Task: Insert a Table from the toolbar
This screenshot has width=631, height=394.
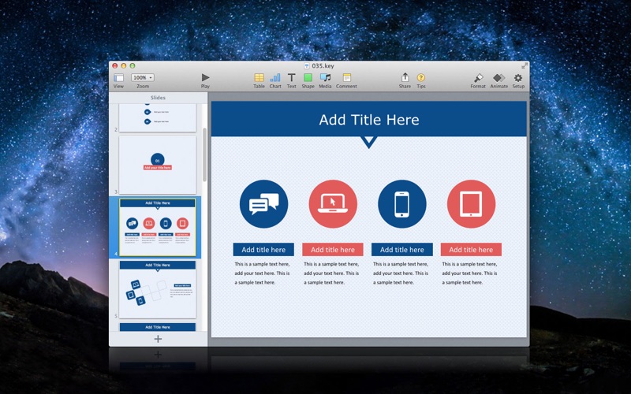Action: [x=259, y=77]
